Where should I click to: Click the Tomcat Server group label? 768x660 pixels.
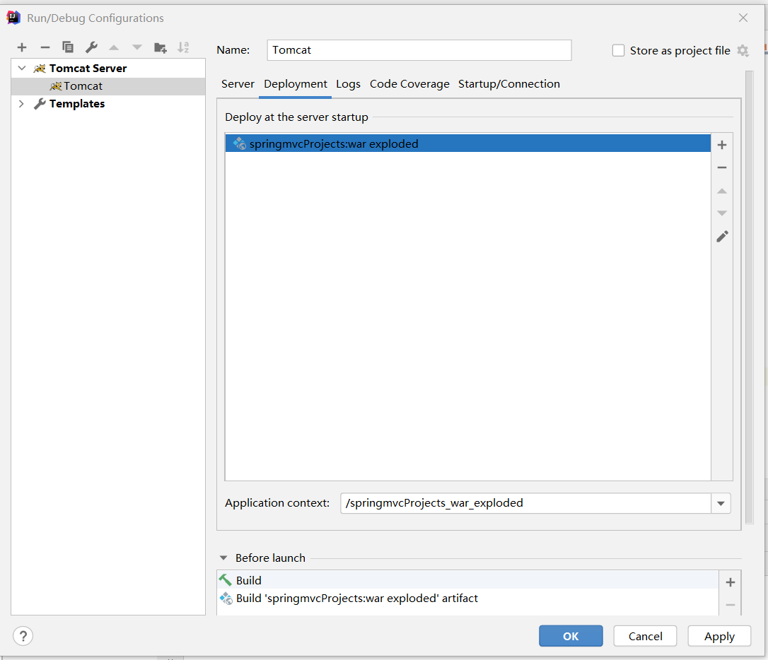tap(88, 69)
